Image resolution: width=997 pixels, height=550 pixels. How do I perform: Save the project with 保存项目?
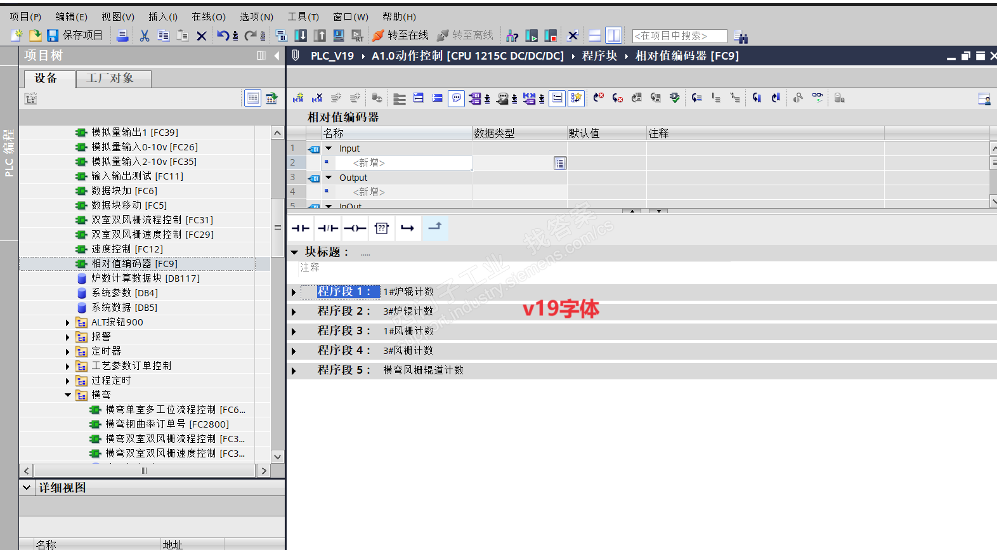[75, 36]
